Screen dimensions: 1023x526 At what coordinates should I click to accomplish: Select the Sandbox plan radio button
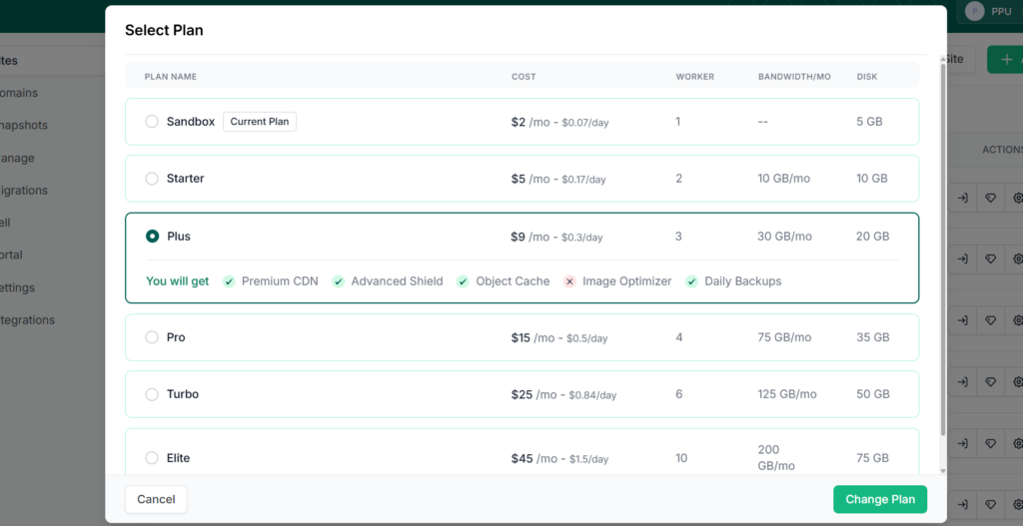coord(152,121)
